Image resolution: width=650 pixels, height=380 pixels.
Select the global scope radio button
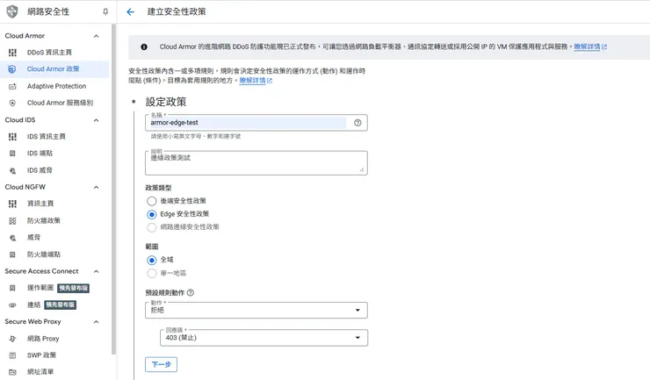point(152,261)
